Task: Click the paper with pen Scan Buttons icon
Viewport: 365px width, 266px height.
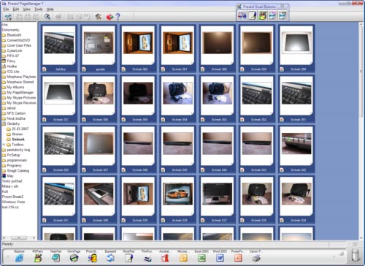Action: click(253, 15)
